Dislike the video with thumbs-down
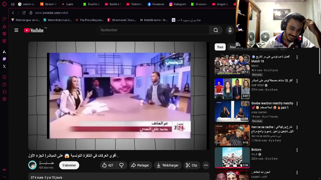This screenshot has width=321, height=180. click(121, 165)
